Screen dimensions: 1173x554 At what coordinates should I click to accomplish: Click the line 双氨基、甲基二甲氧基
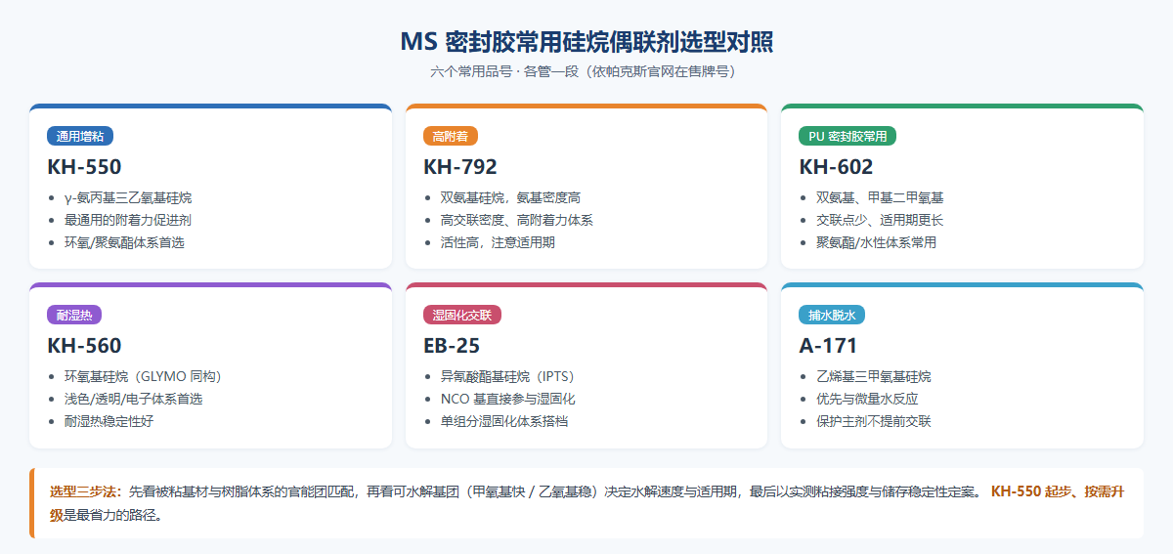(880, 197)
